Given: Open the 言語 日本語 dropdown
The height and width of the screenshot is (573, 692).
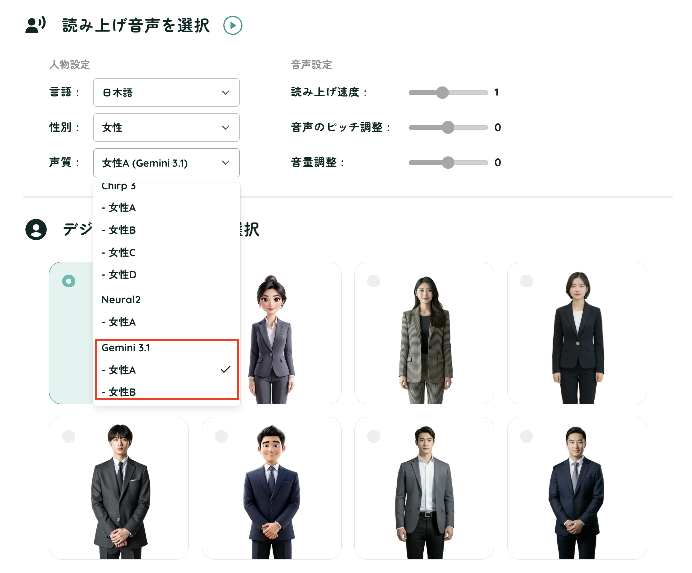Looking at the screenshot, I should coord(167,93).
